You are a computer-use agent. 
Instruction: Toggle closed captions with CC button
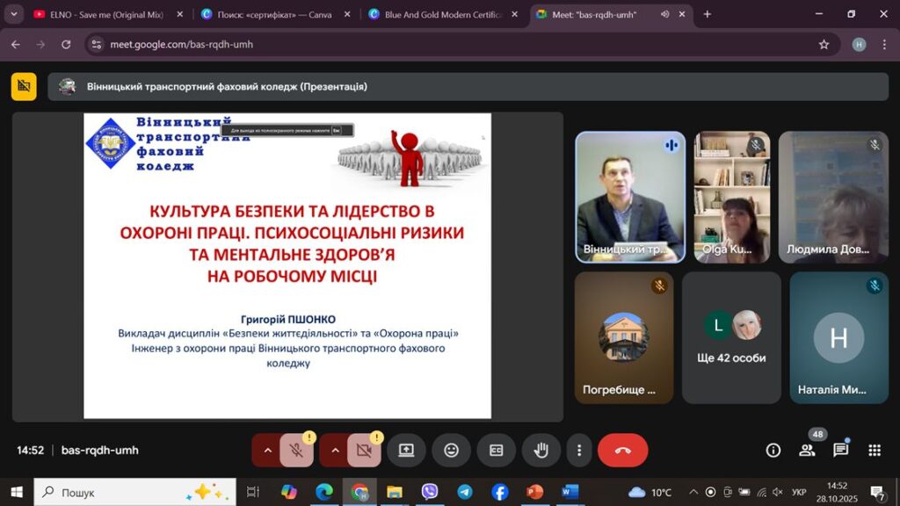pyautogui.click(x=496, y=451)
